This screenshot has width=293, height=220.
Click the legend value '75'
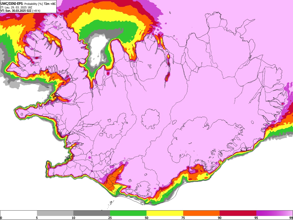pyautogui.click(x=183, y=218)
